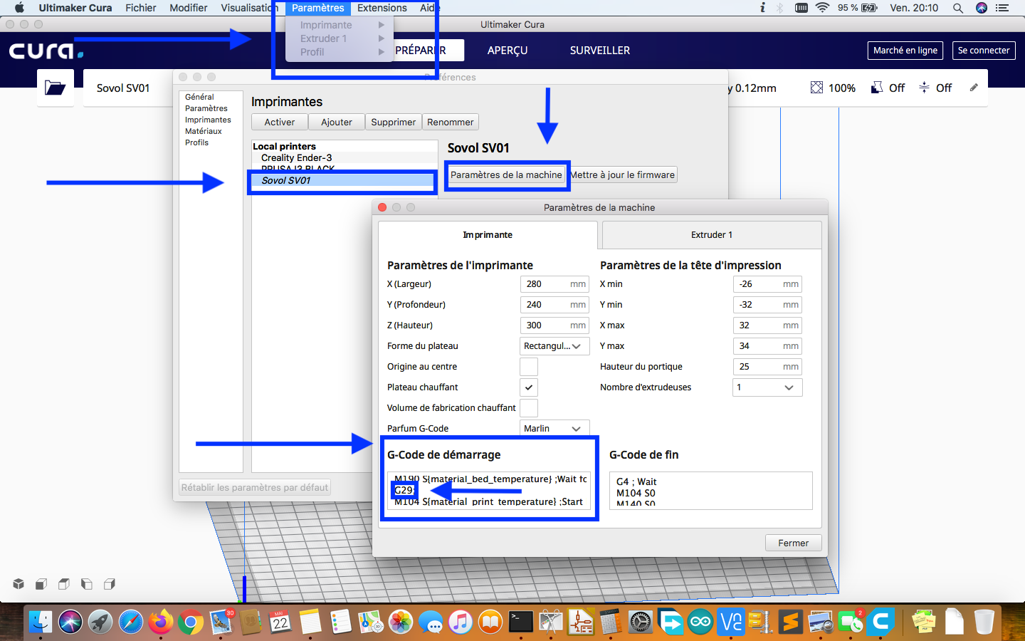Viewport: 1025px width, 641px height.
Task: Open Spotlight search in the menu bar
Action: 958,8
